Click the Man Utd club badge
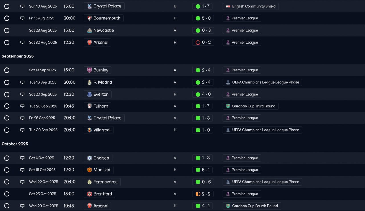The width and height of the screenshot is (365, 211). [x=89, y=170]
